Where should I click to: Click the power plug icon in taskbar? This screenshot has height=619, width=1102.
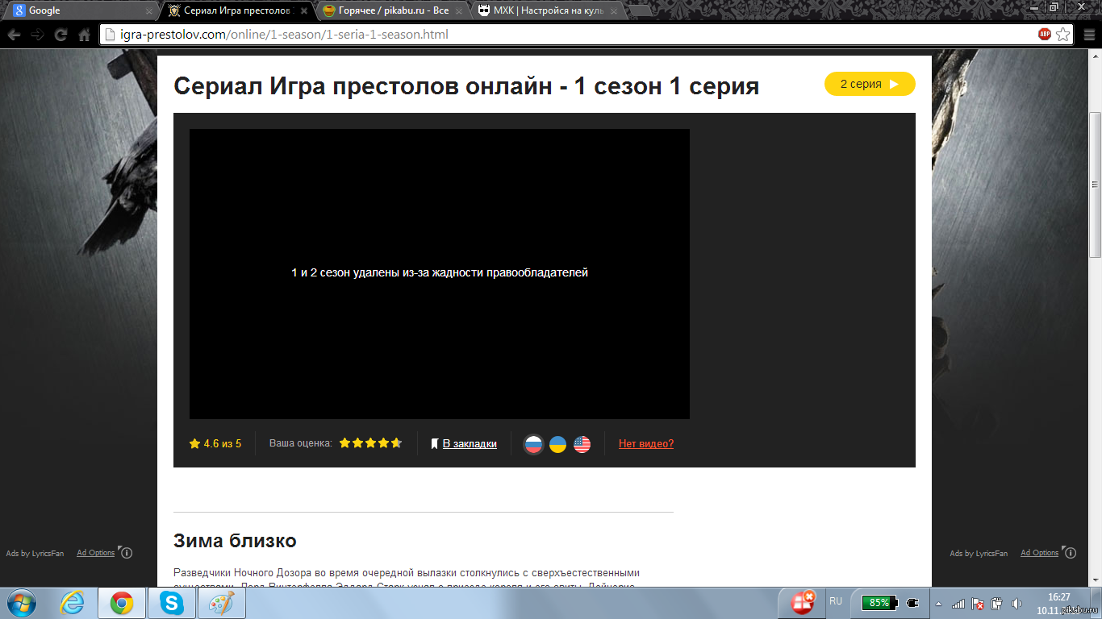tap(912, 603)
